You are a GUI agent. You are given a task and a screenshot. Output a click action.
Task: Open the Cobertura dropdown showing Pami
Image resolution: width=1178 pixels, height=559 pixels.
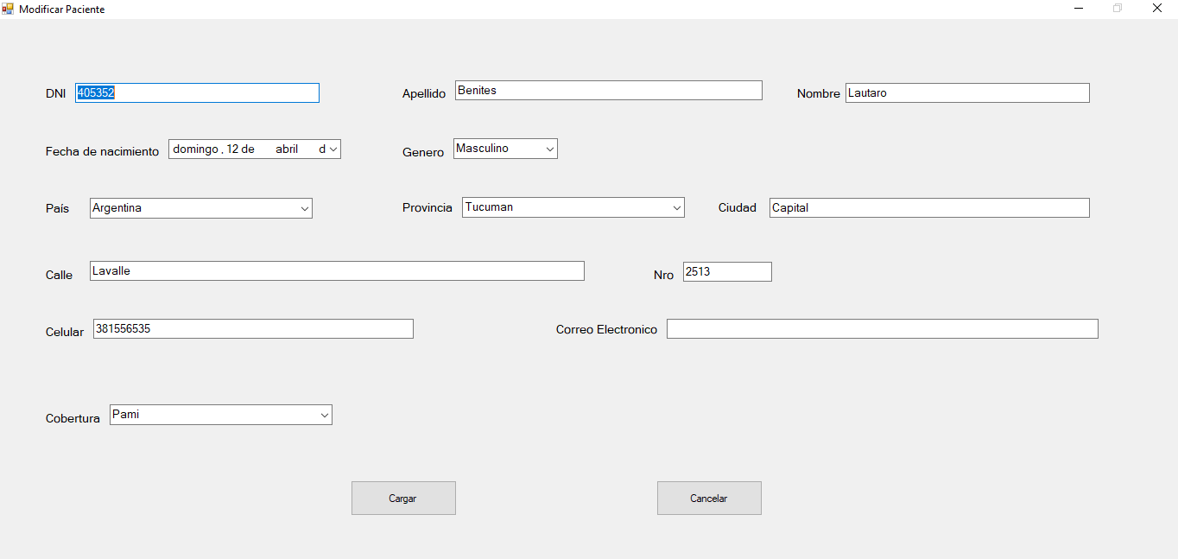pos(324,416)
